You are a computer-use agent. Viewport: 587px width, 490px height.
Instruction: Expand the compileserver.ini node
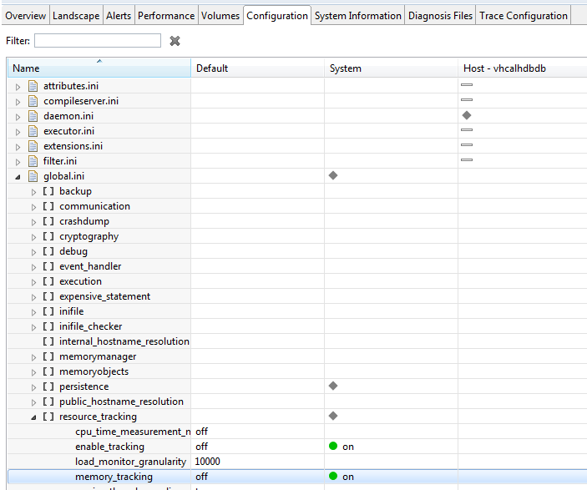click(18, 101)
